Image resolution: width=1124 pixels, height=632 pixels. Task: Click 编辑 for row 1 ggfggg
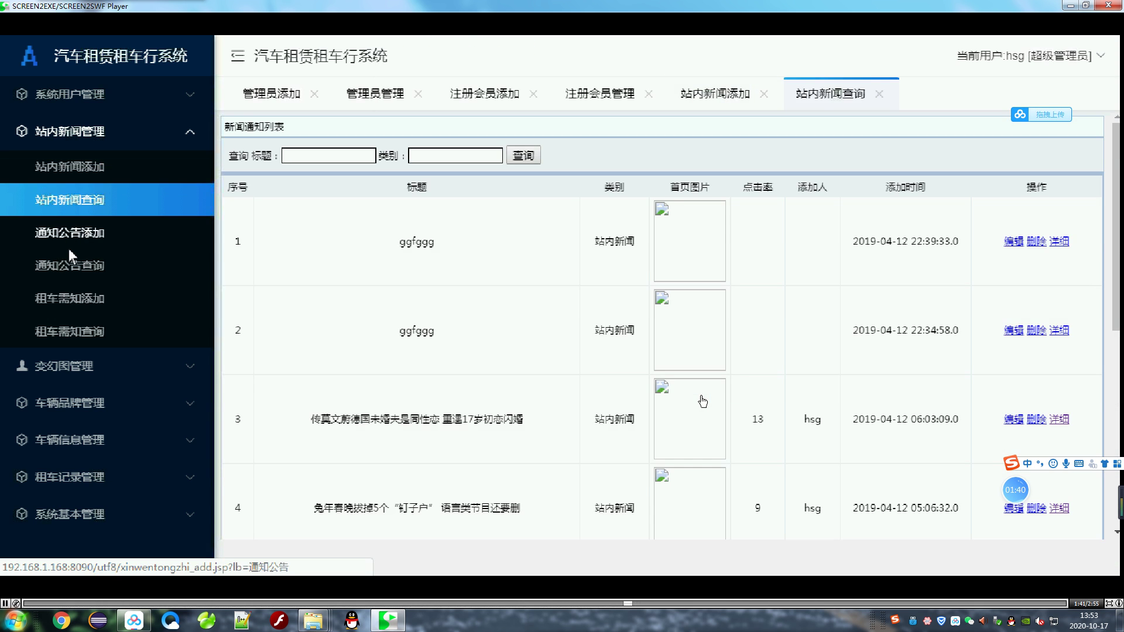click(x=1013, y=241)
